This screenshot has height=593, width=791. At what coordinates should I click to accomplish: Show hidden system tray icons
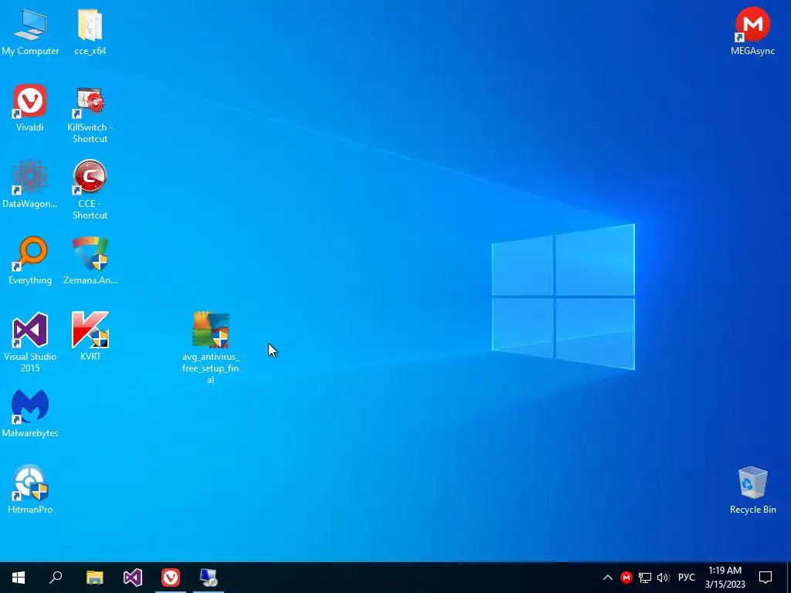(x=608, y=578)
